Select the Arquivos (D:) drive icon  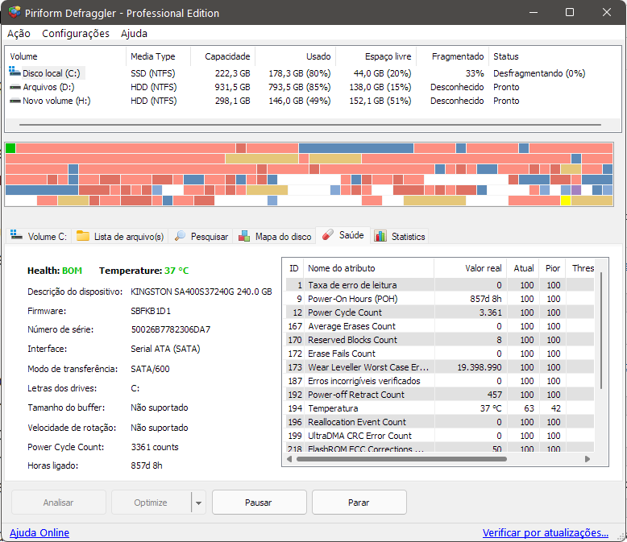pos(15,87)
